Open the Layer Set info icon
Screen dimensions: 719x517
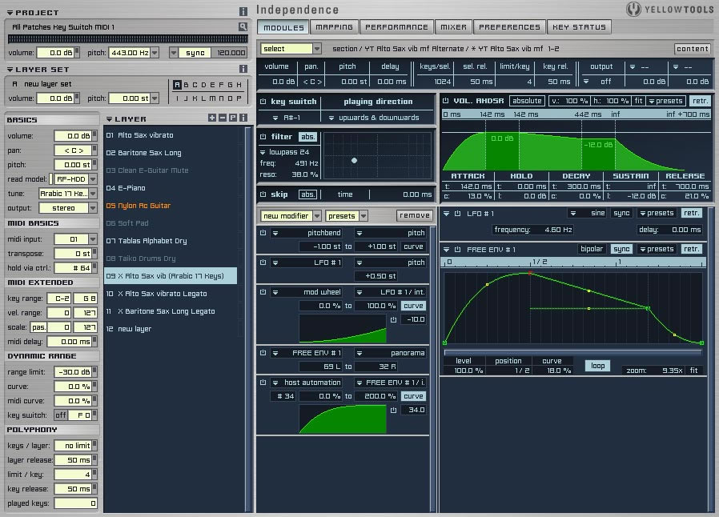243,69
